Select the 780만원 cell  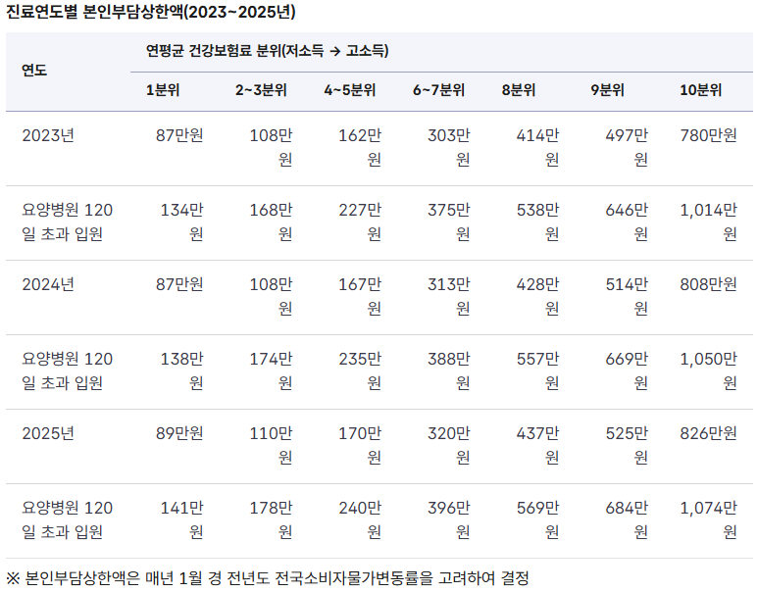tap(708, 135)
